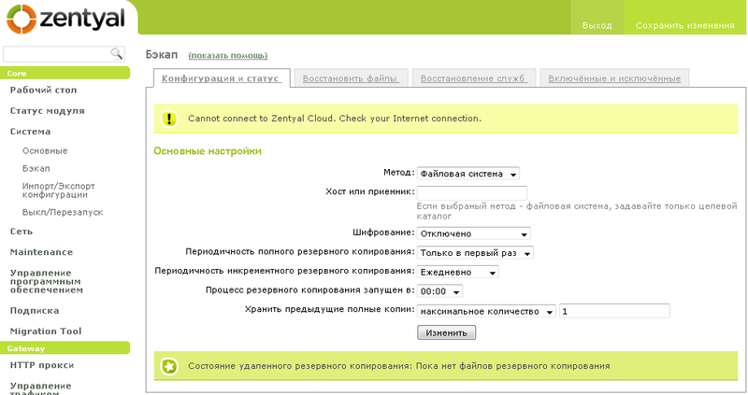Open the показать помощь link
This screenshot has height=395, width=748.
(x=228, y=56)
